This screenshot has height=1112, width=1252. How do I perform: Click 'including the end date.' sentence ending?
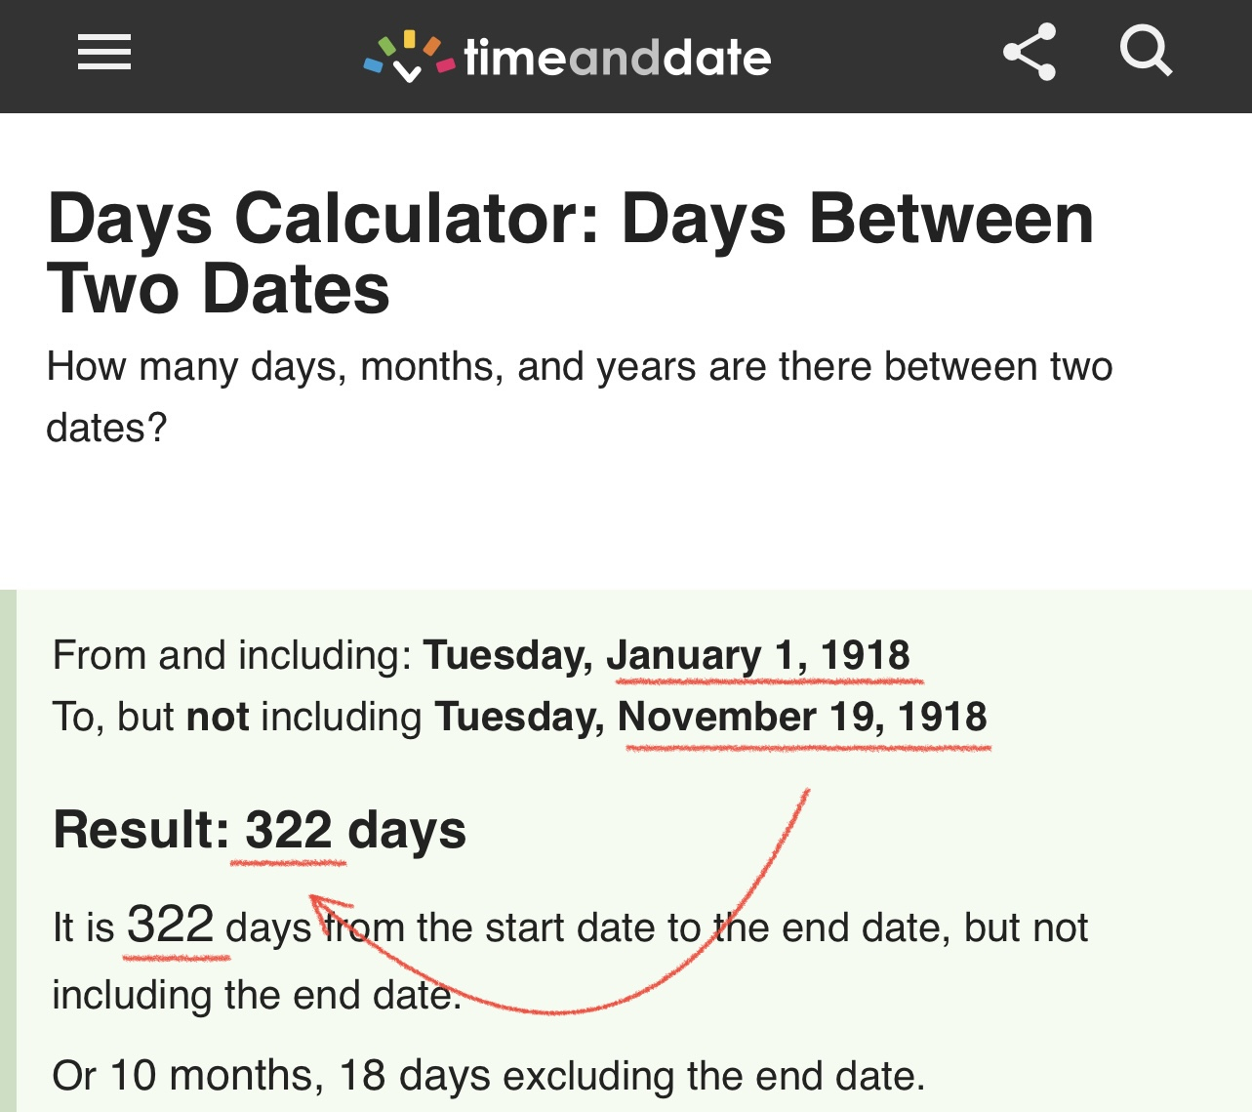pyautogui.click(x=256, y=995)
